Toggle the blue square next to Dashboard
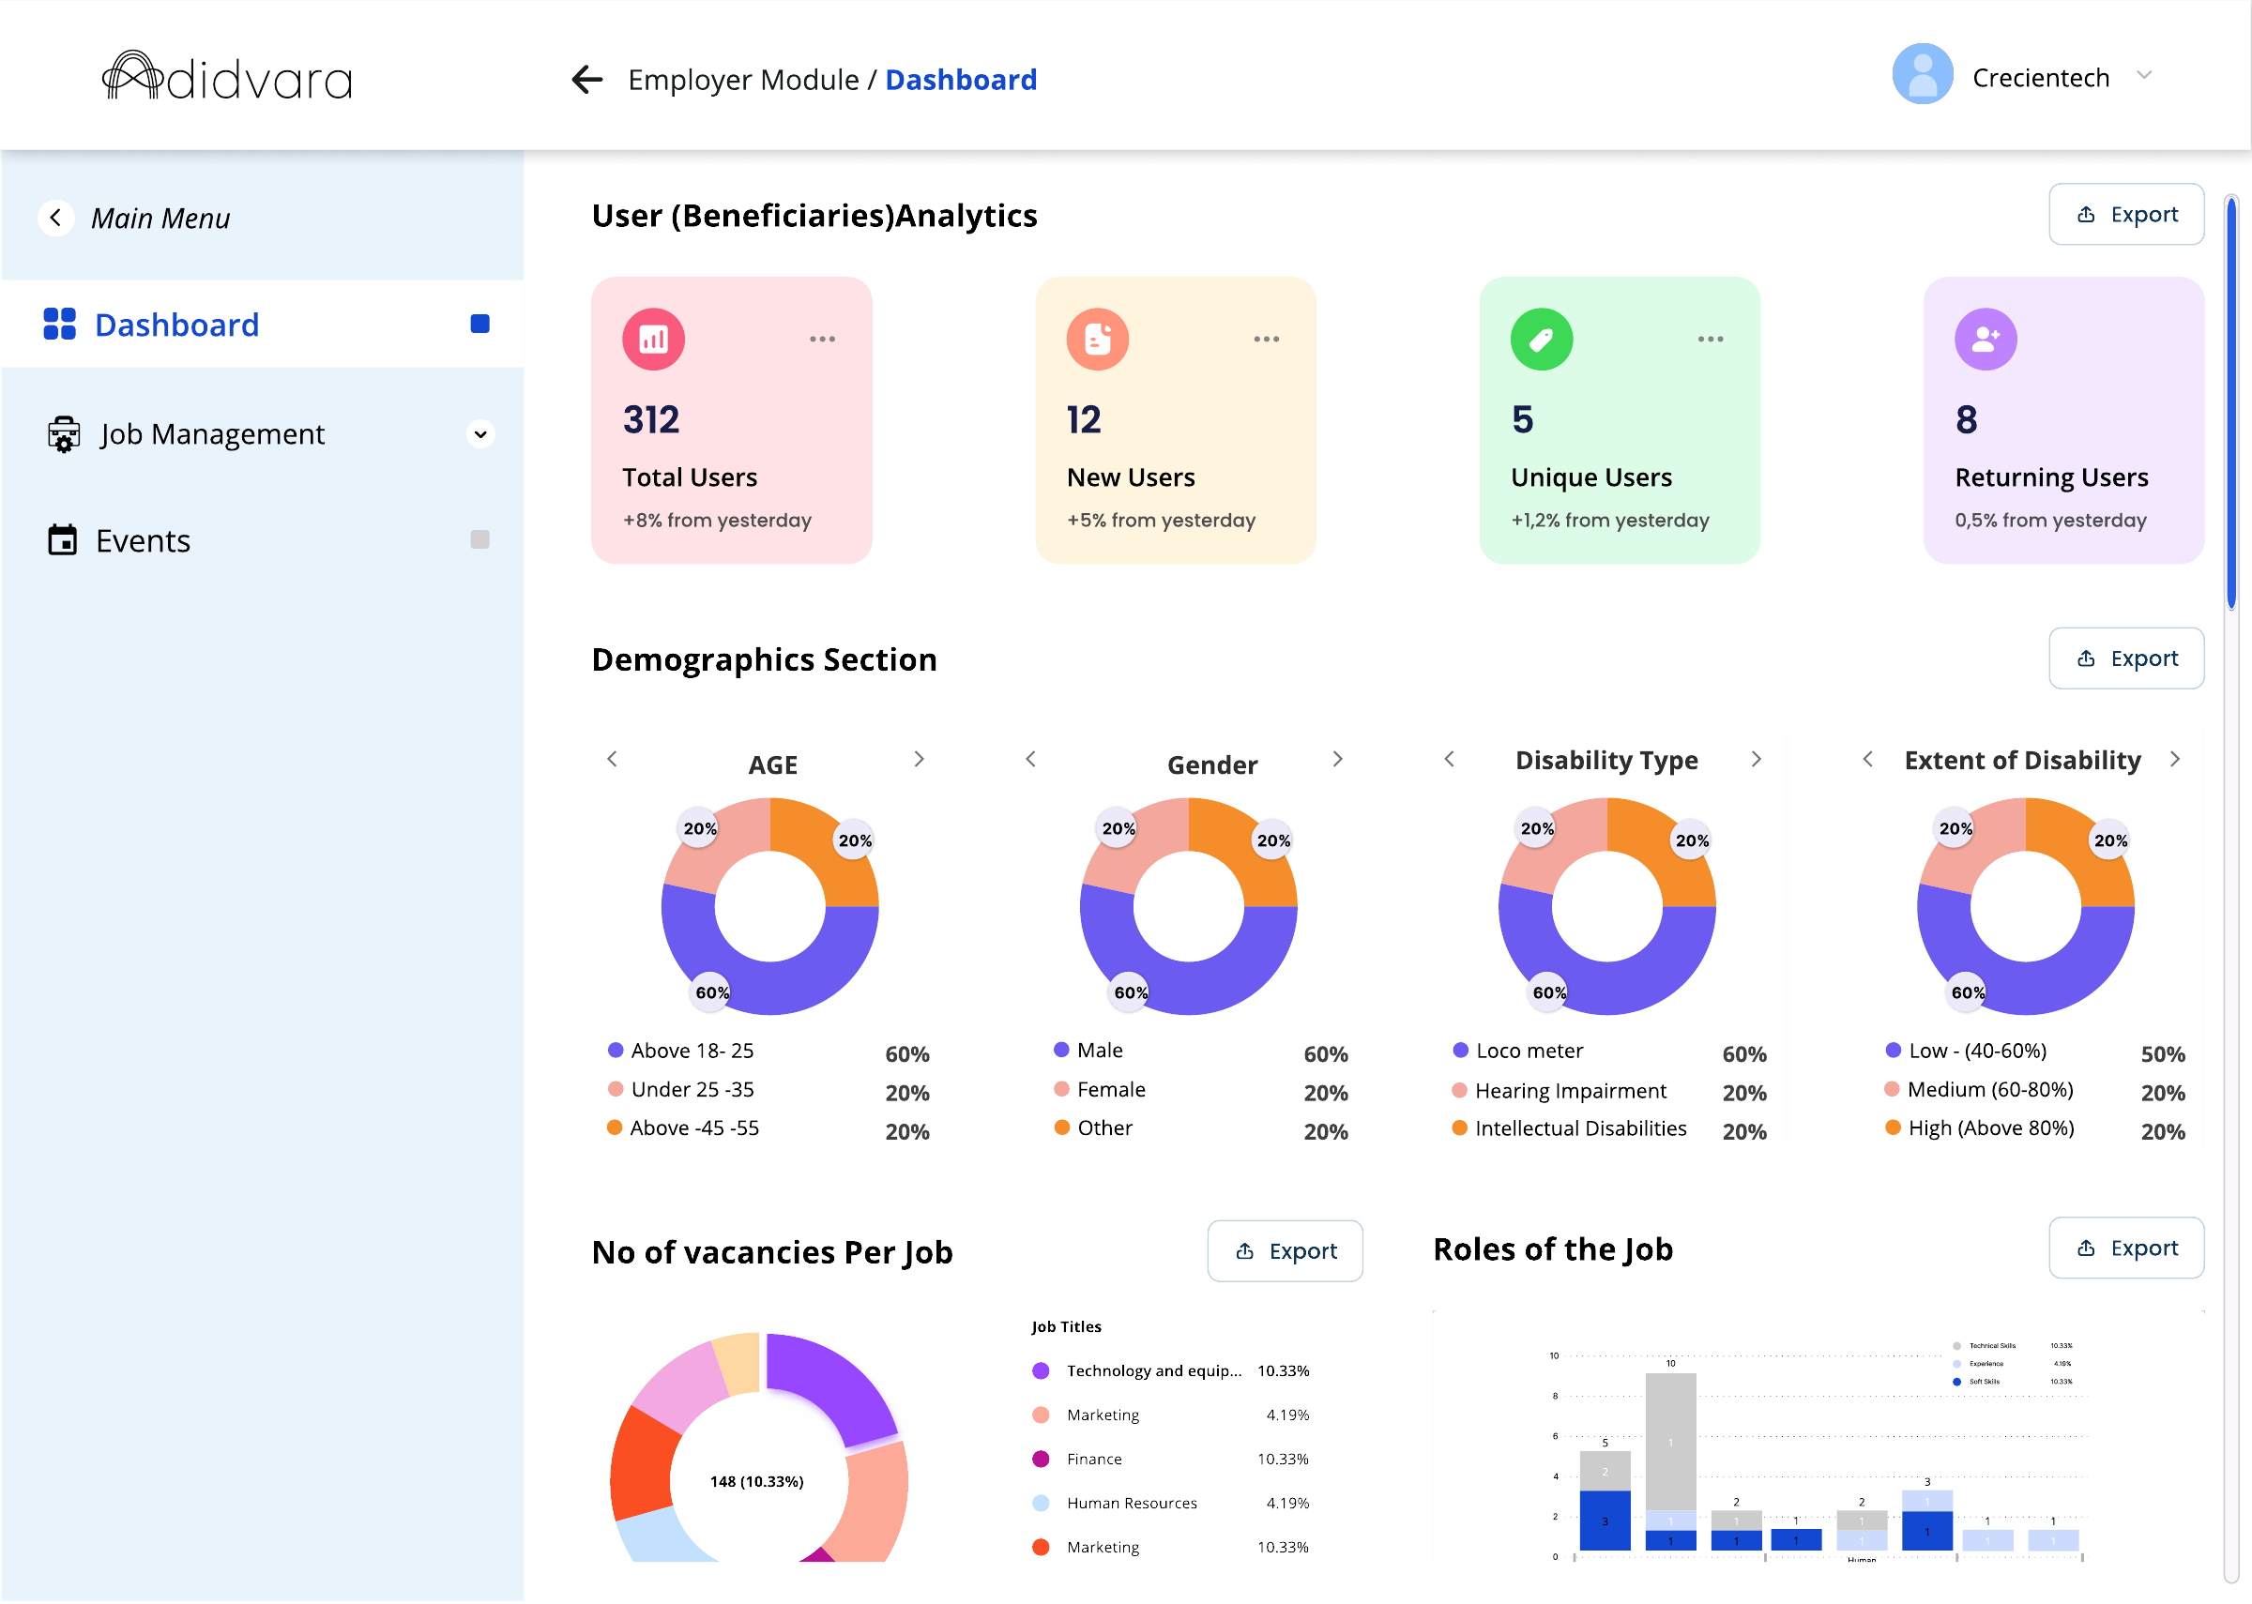The height and width of the screenshot is (1604, 2252). 480,324
